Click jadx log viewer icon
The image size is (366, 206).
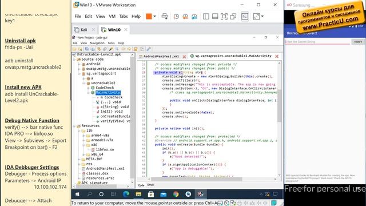142,49
